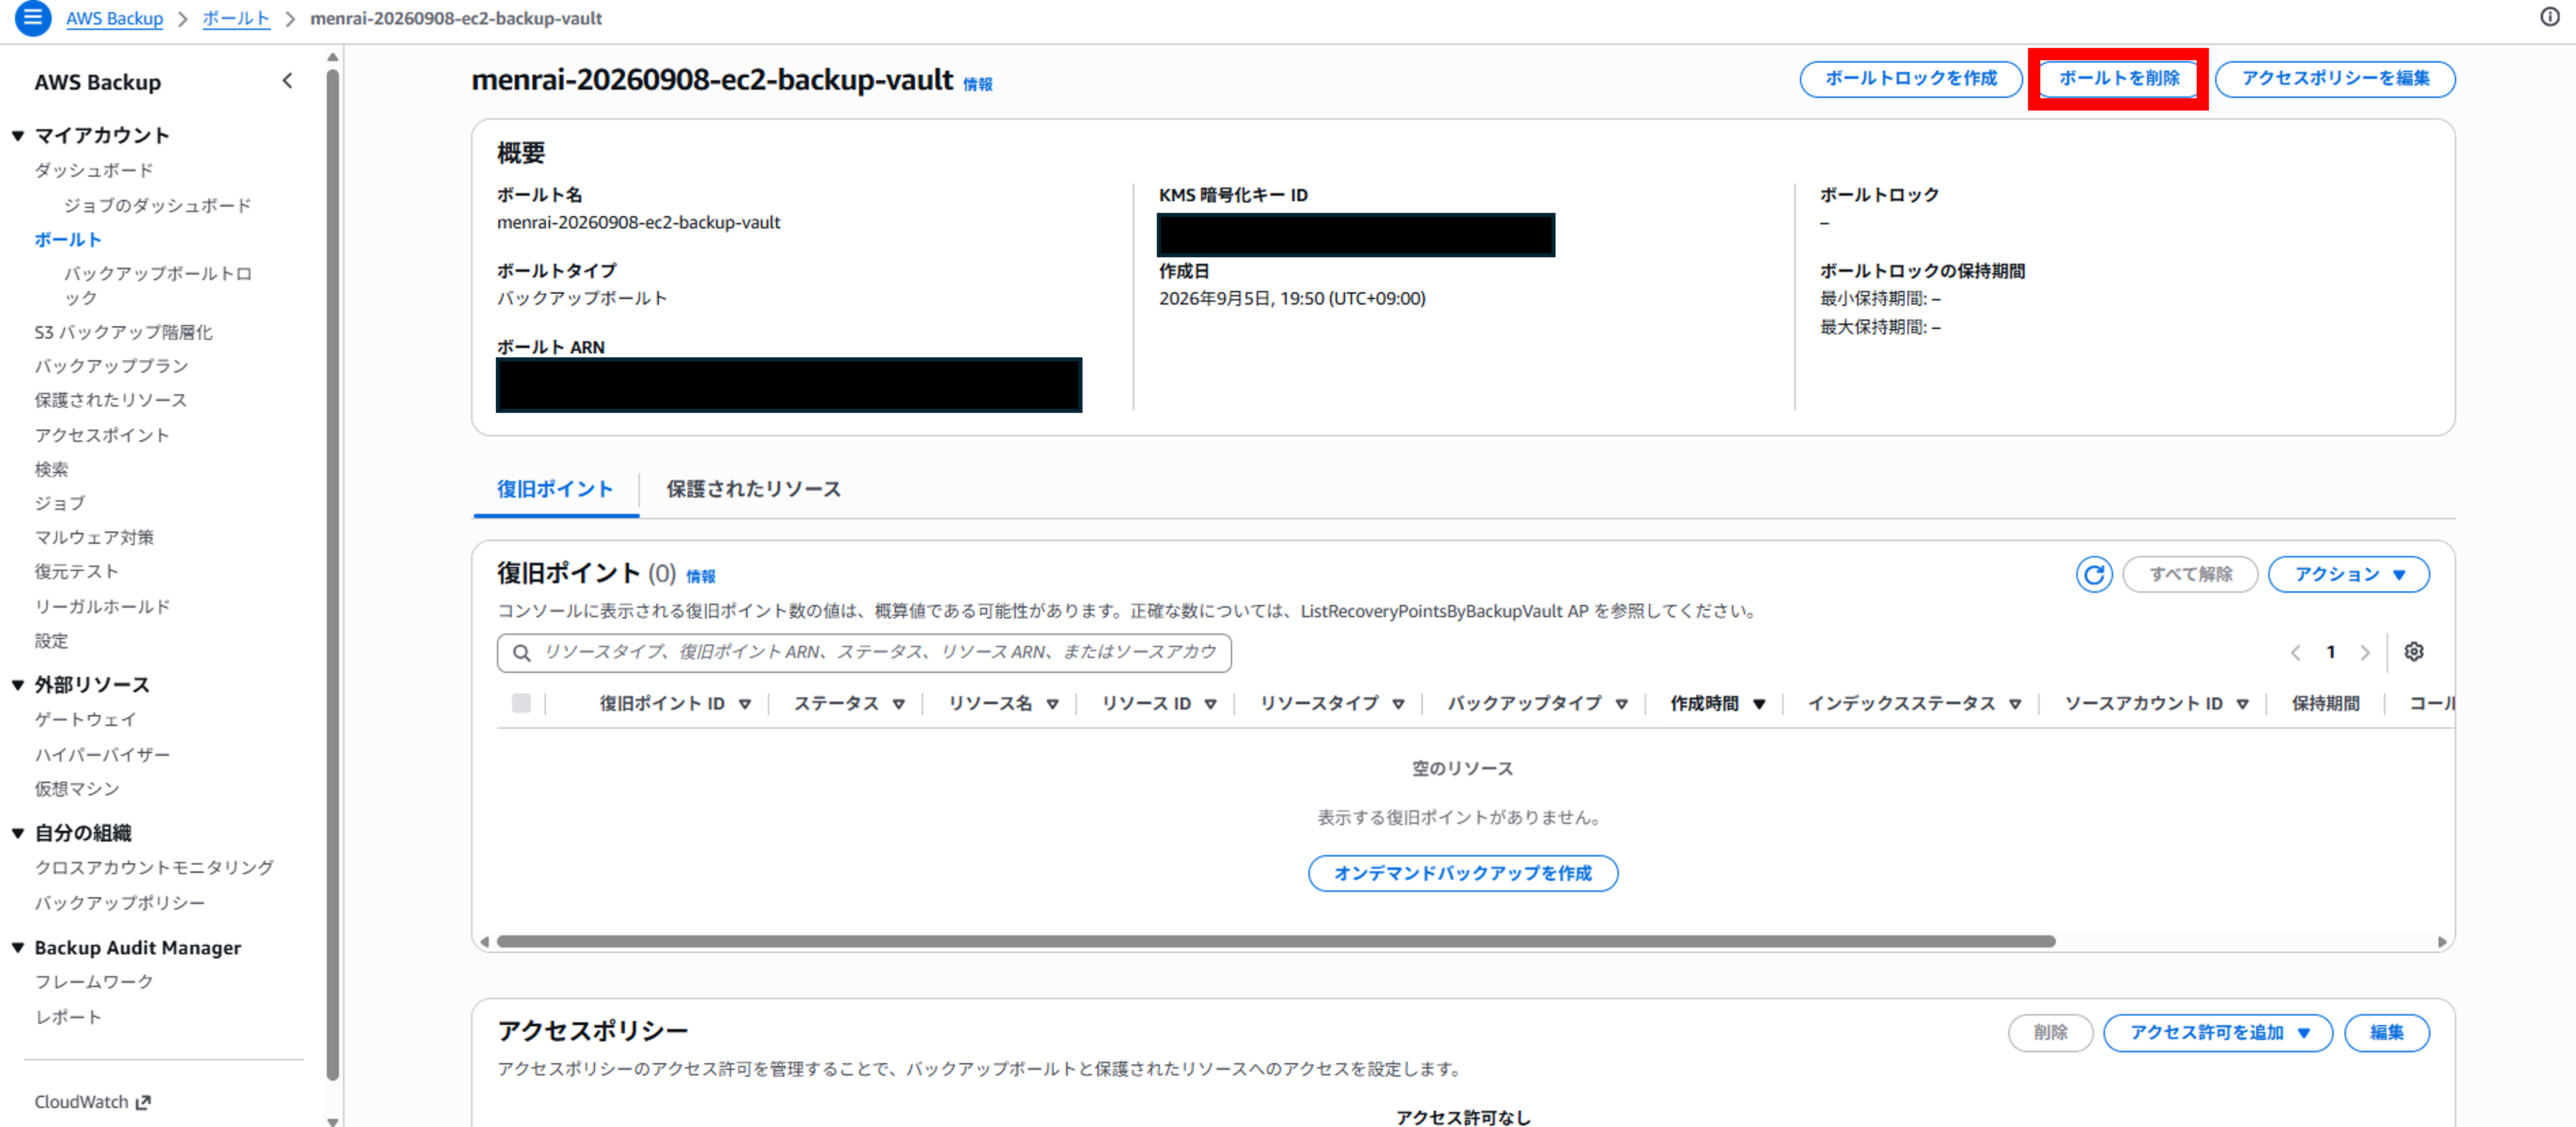Screen dimensions: 2576x1127
Task: Click the info circle icon top right
Action: (x=2549, y=17)
